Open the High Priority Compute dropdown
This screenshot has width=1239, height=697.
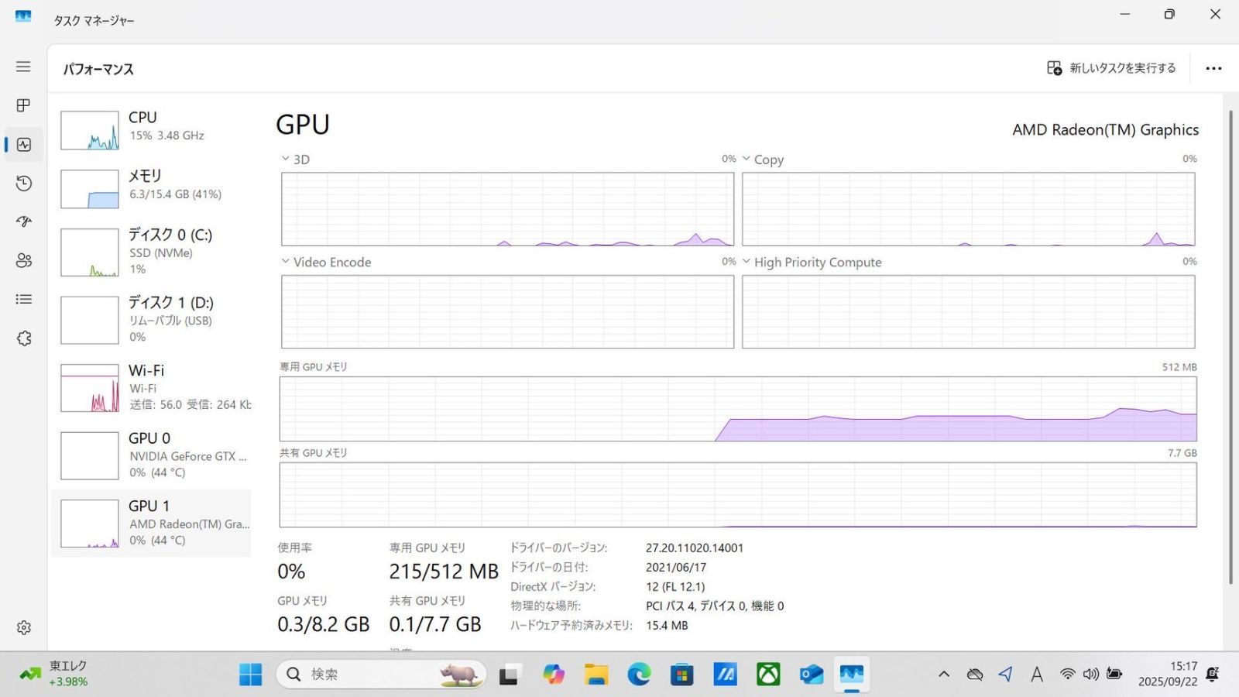[746, 262]
